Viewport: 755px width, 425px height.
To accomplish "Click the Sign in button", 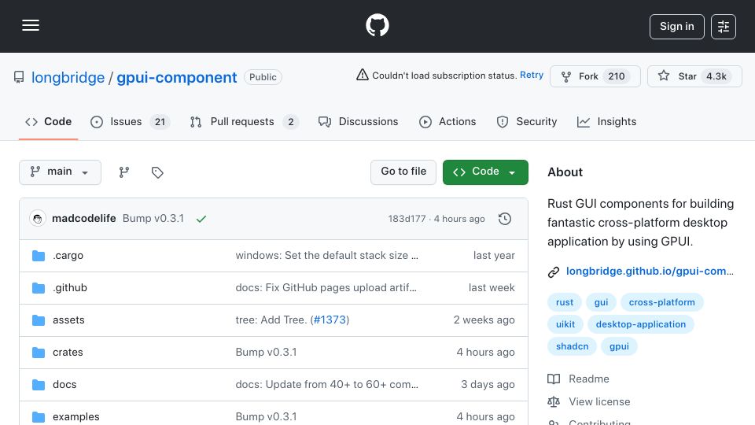I will coord(676,27).
